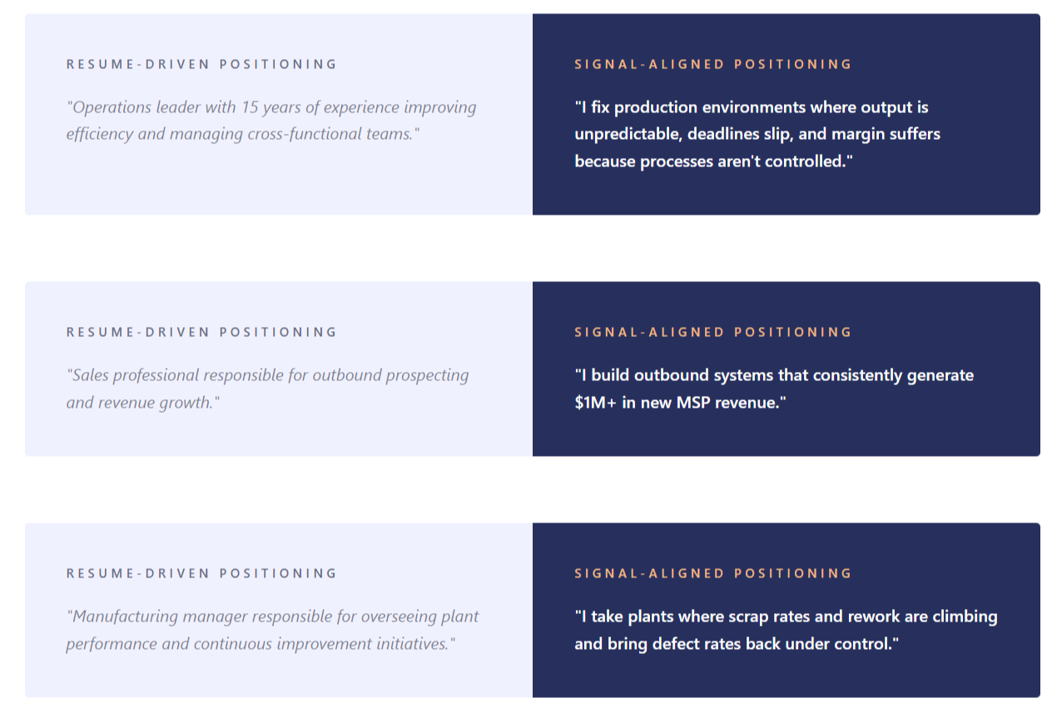The height and width of the screenshot is (713, 1057).
Task: Click "performance and continuous improvement initiatives" line
Action: [x=261, y=644]
